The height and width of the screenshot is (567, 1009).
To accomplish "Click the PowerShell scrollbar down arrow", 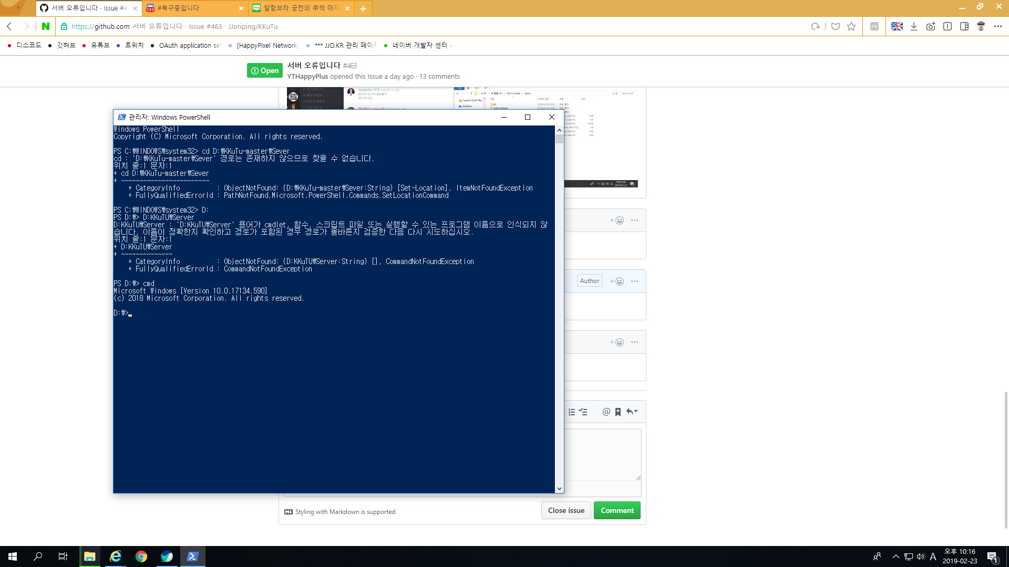I will (559, 488).
